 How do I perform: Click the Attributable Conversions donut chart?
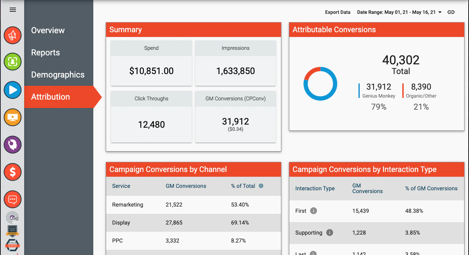[x=320, y=84]
